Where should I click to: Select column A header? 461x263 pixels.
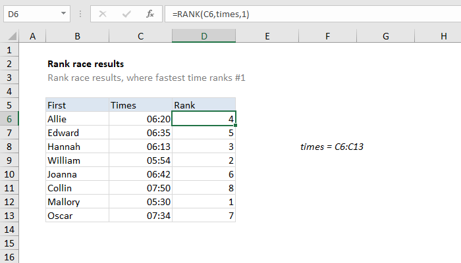[x=32, y=36]
